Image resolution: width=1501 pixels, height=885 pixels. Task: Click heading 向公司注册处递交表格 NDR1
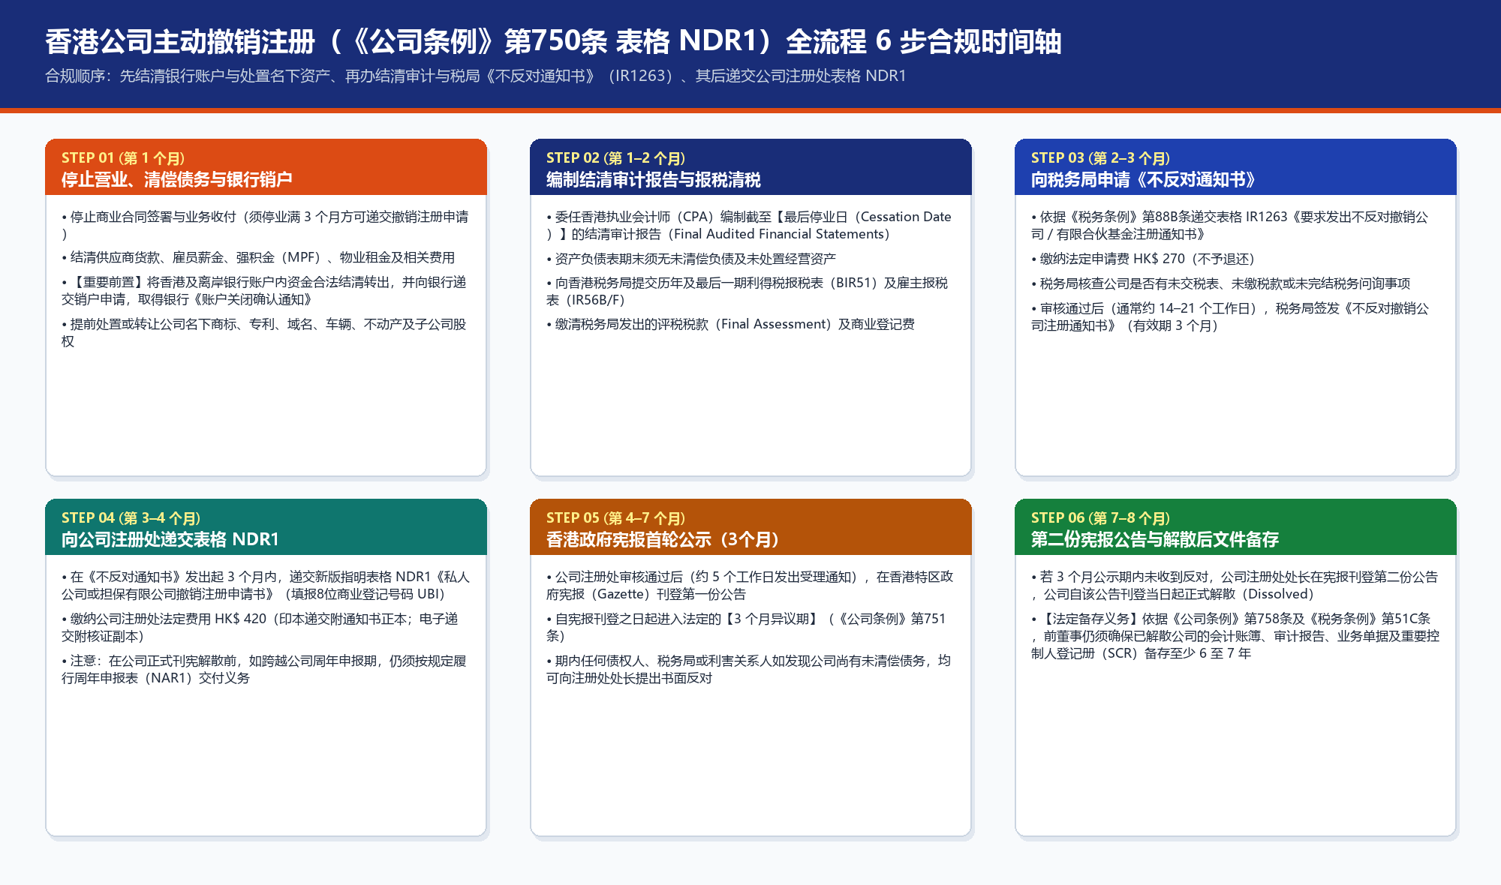coord(170,539)
